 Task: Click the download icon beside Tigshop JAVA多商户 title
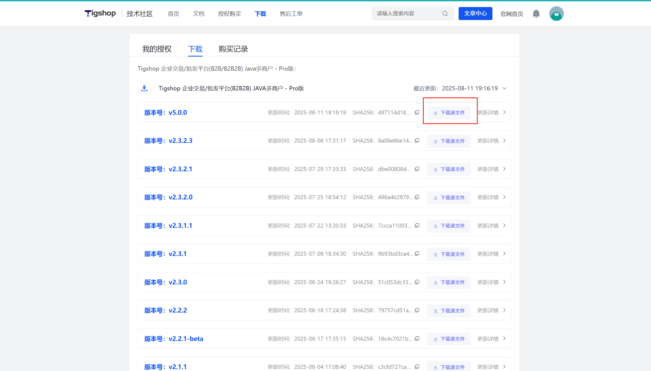click(x=144, y=88)
